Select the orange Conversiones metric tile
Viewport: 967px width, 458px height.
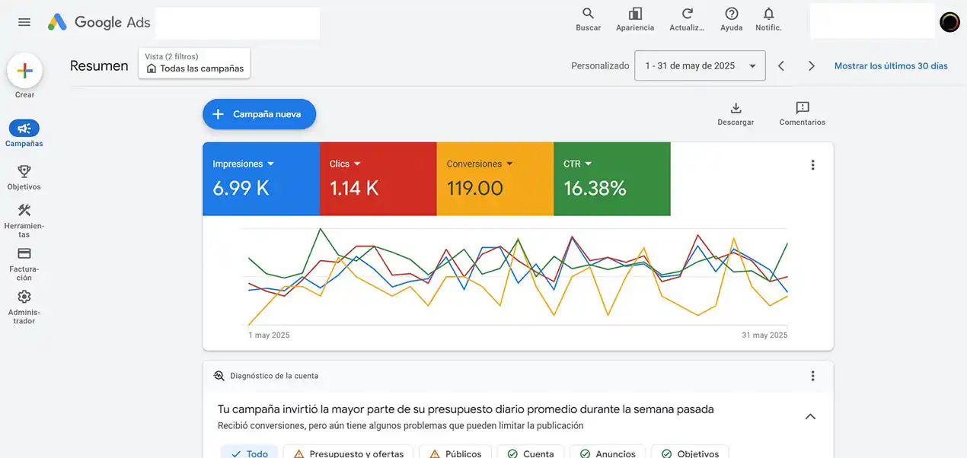[495, 179]
